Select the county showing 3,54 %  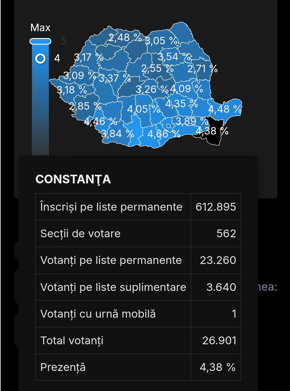pos(174,57)
